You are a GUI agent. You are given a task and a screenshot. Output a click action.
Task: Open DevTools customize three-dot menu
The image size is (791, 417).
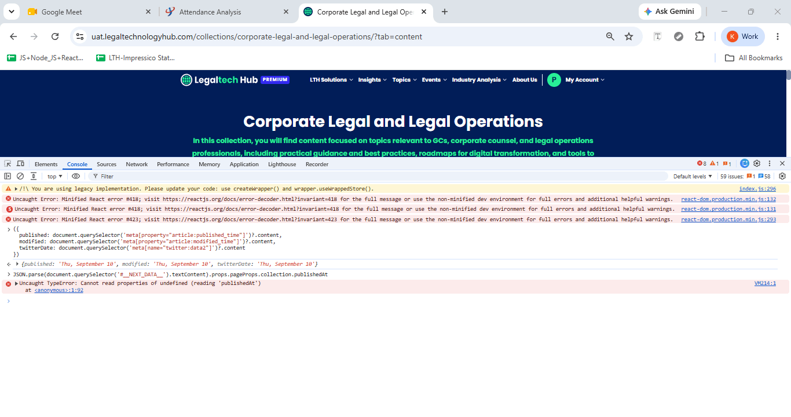770,164
